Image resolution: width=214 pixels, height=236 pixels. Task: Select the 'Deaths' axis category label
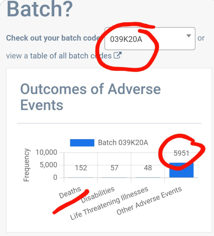pos(70,193)
